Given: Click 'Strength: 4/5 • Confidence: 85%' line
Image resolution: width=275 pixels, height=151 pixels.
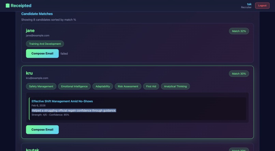Looking at the screenshot, I should tap(50, 115).
